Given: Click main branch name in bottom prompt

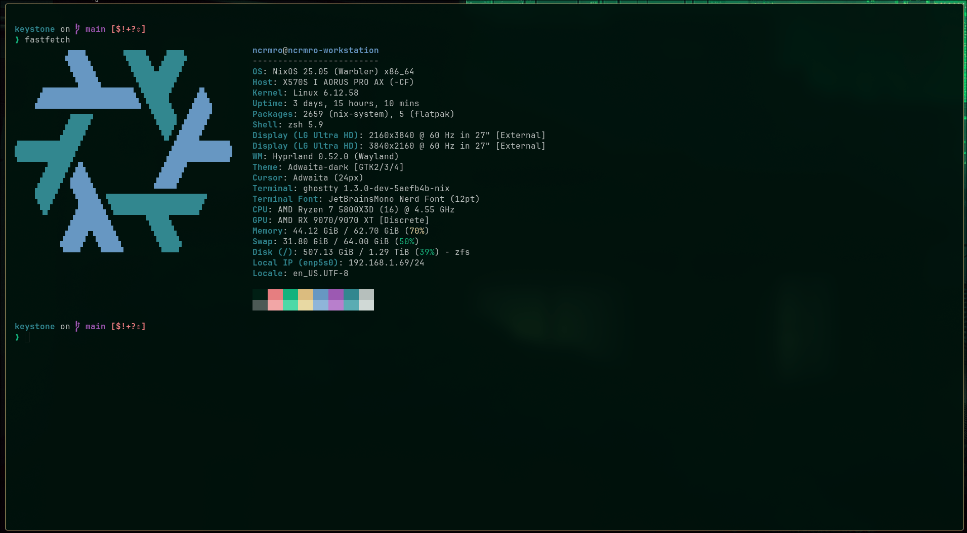Looking at the screenshot, I should pos(95,327).
